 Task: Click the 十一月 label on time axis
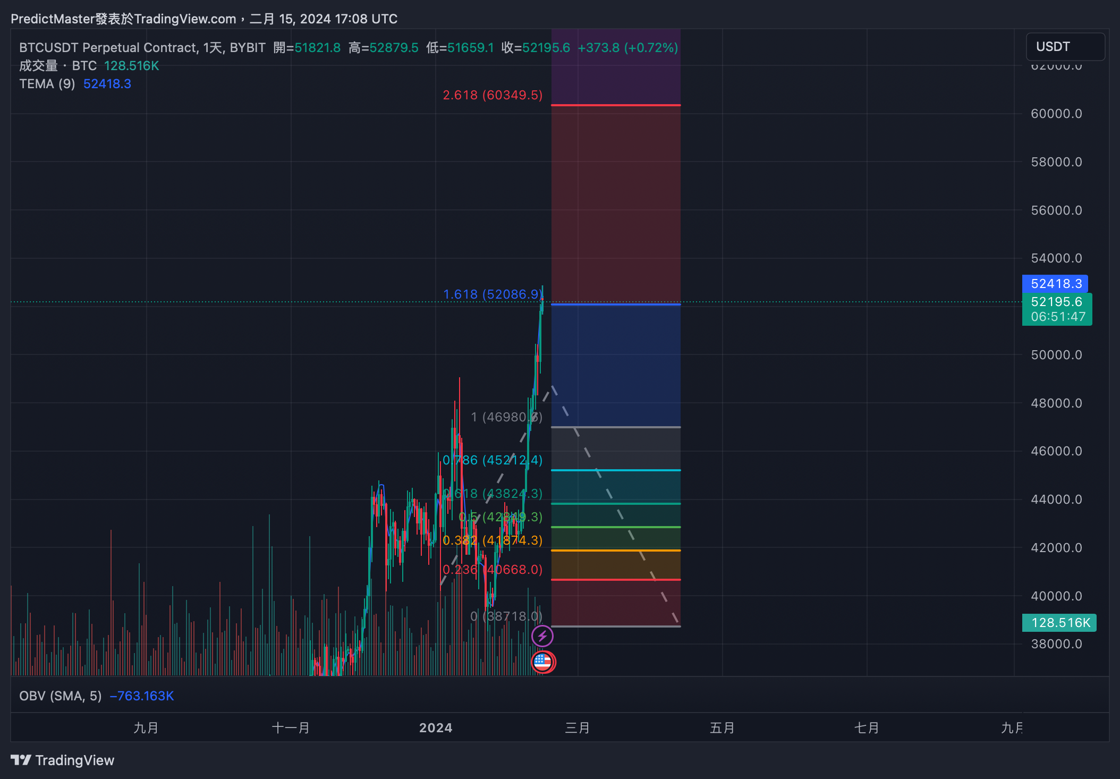[x=291, y=728]
